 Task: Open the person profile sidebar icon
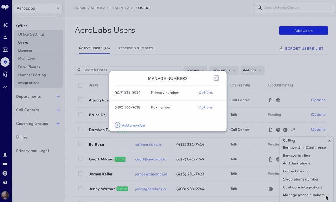point(5,37)
